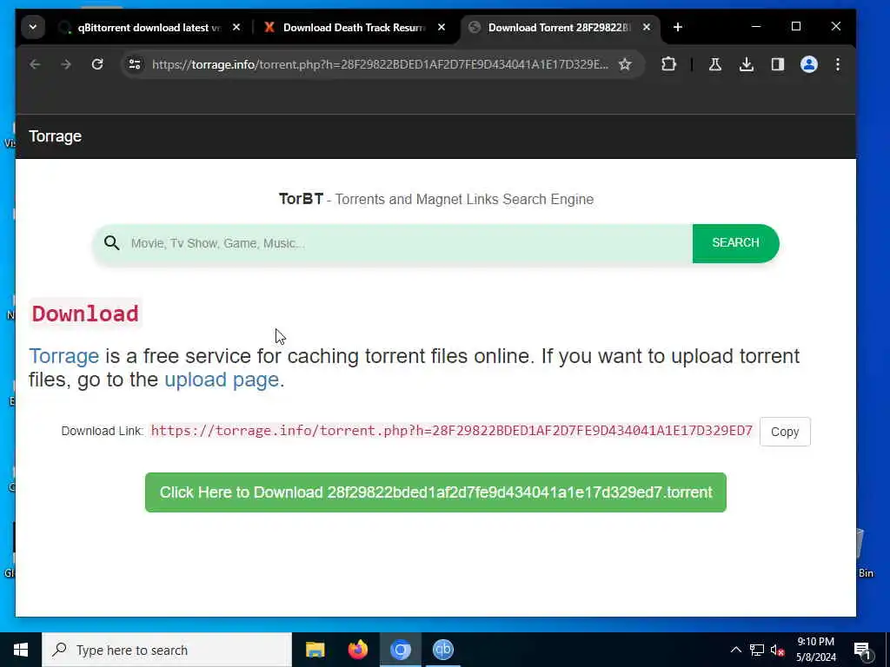The height and width of the screenshot is (667, 890).
Task: Click the red torrage.info download link URL
Action: pos(451,431)
